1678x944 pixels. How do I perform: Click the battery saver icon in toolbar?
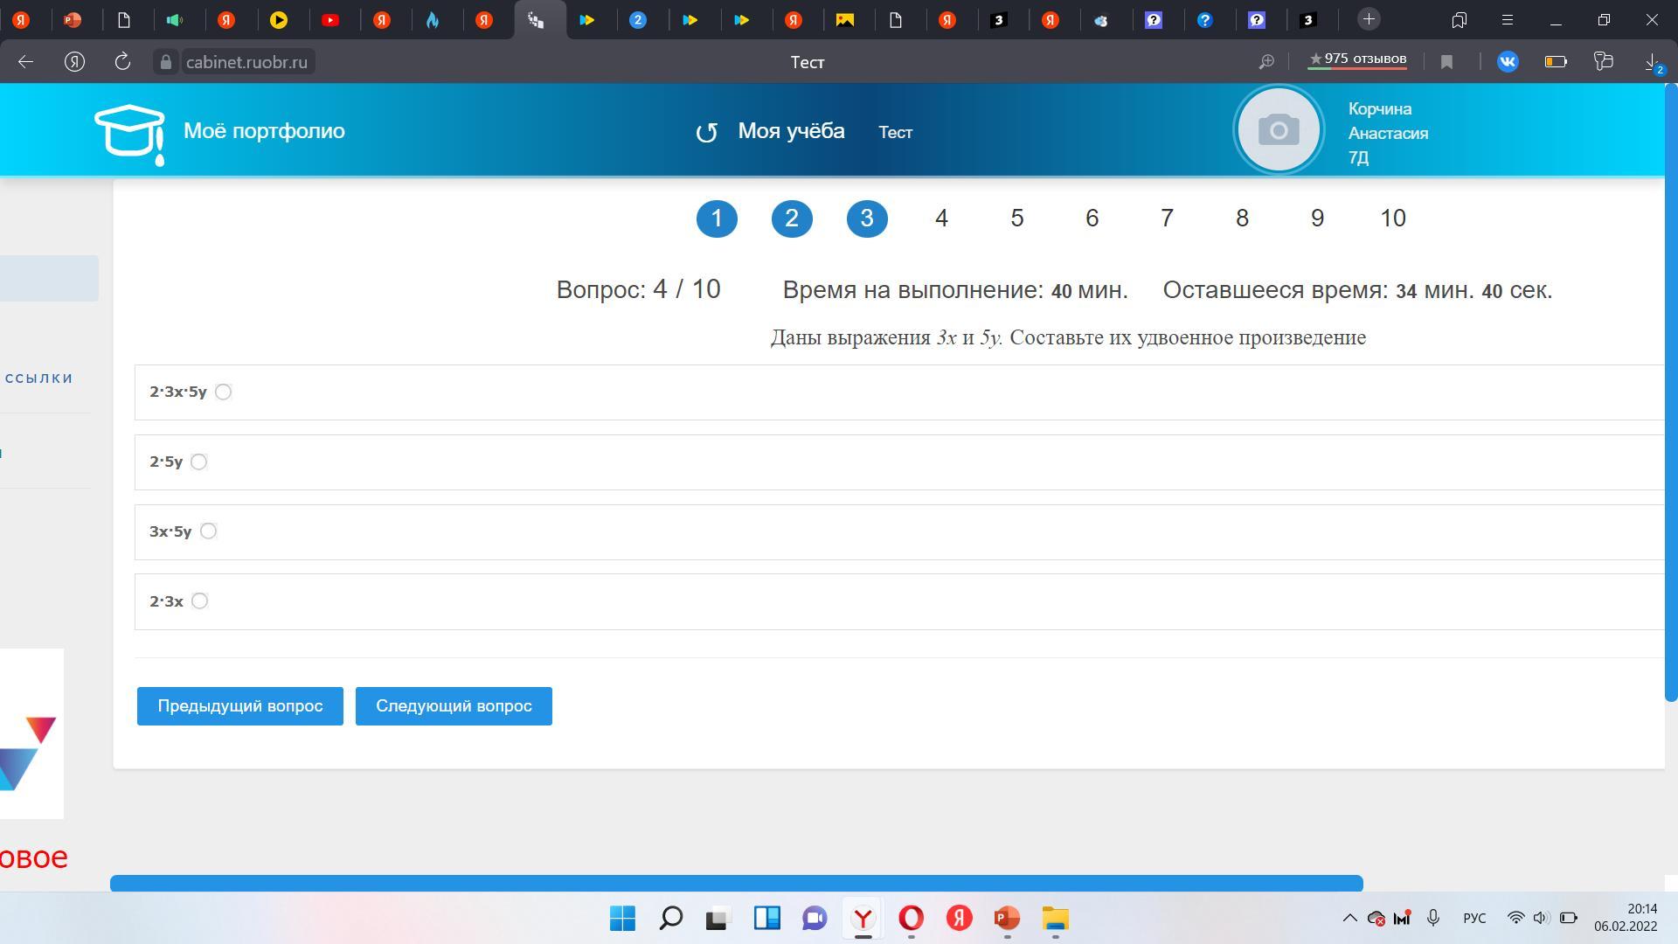click(1556, 61)
